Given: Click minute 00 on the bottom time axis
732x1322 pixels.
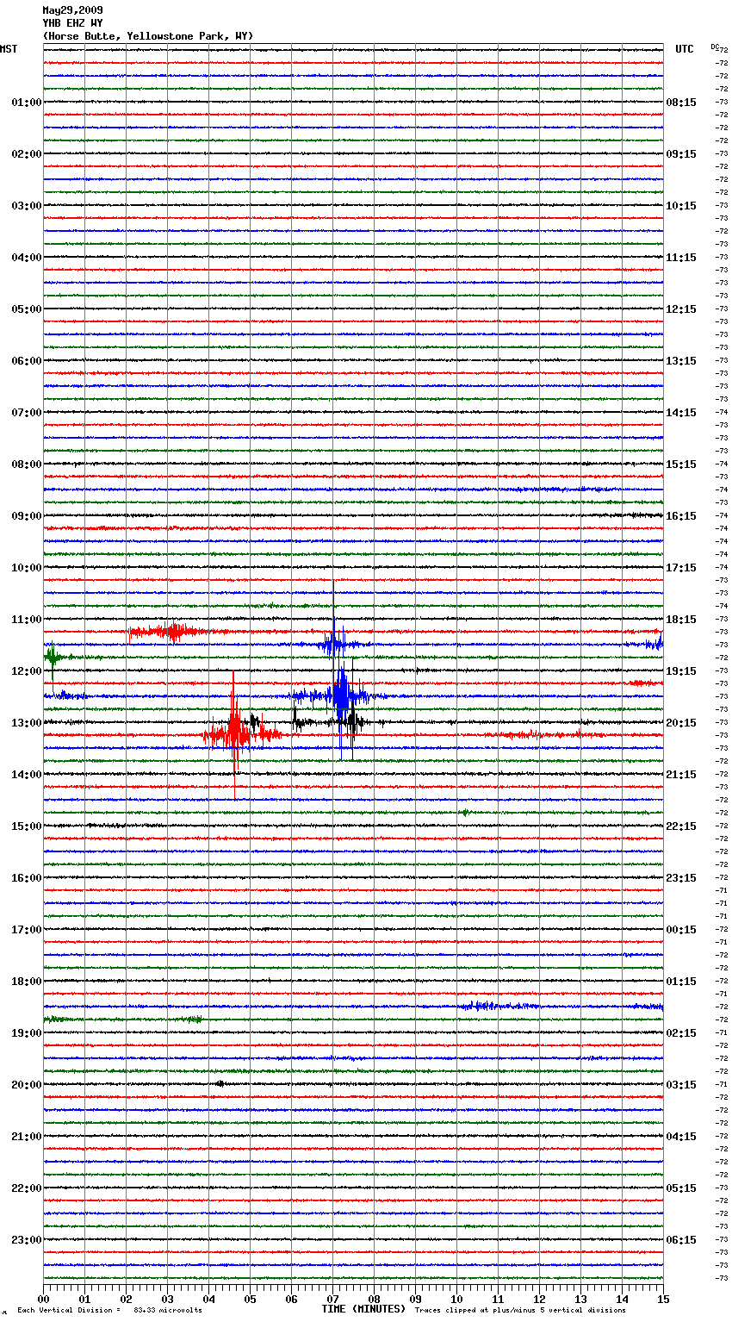Looking at the screenshot, I should click(43, 1299).
